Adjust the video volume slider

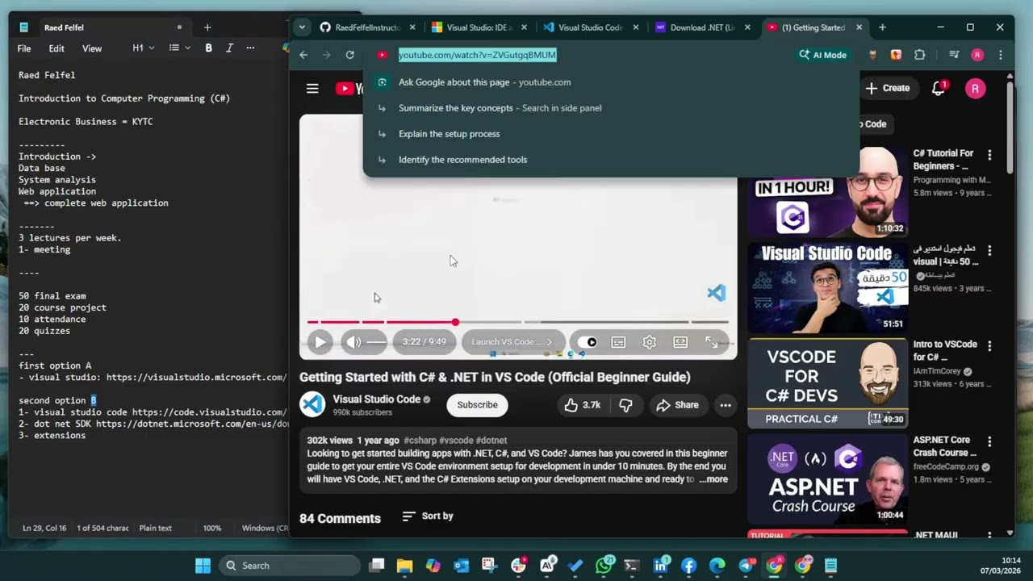[x=376, y=342]
